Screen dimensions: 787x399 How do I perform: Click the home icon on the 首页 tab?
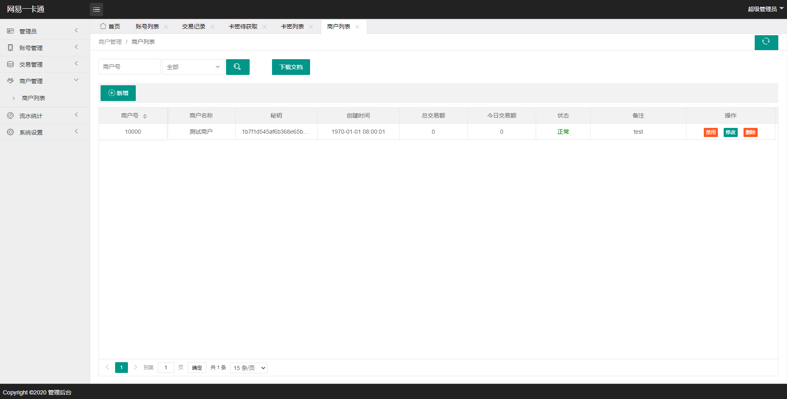pos(103,26)
